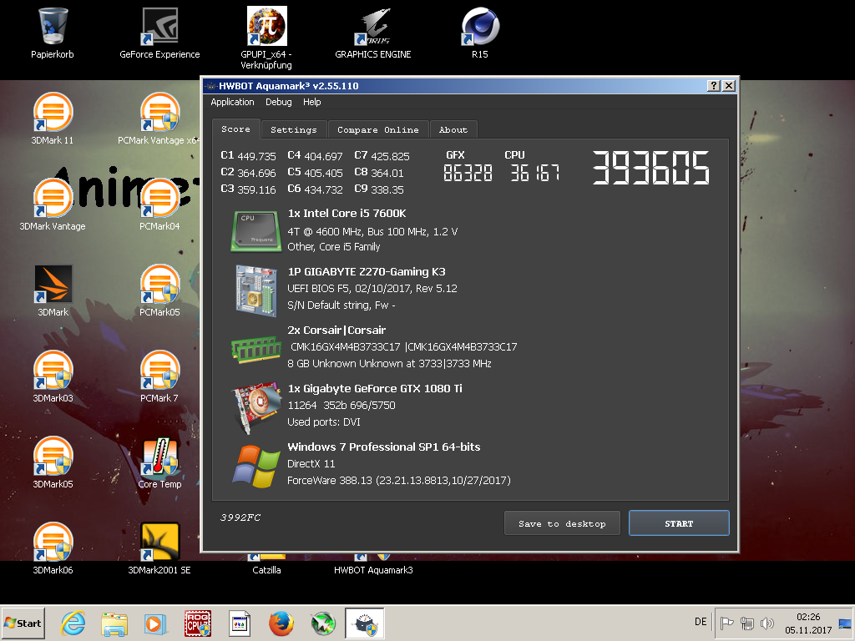Viewport: 855px width, 641px height.
Task: Click Gigabyte GeForce GTX 1080 Ti heading
Action: click(375, 388)
